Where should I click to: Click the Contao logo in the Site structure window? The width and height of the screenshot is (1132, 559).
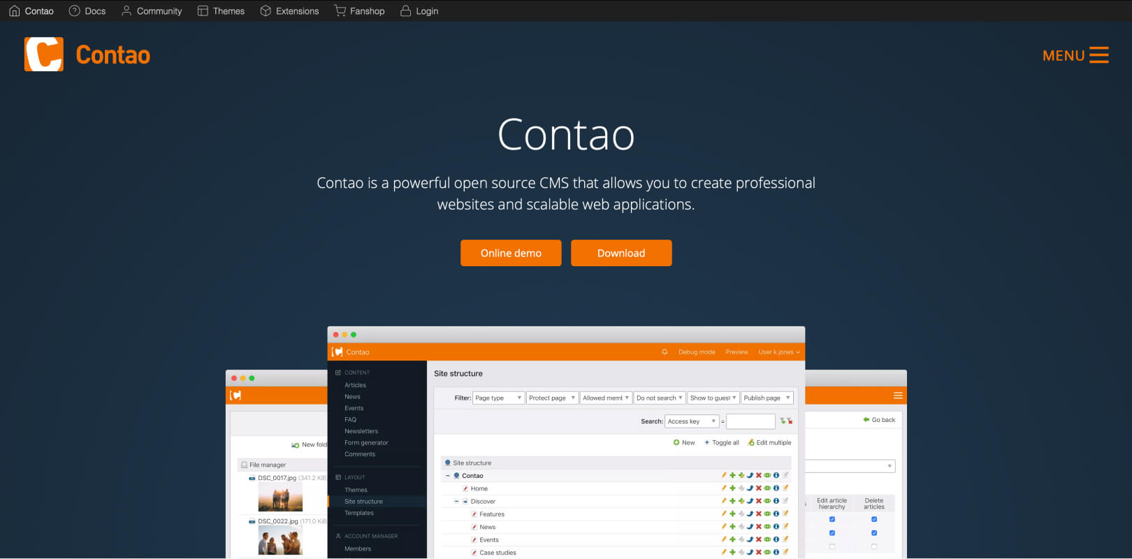[x=338, y=352]
